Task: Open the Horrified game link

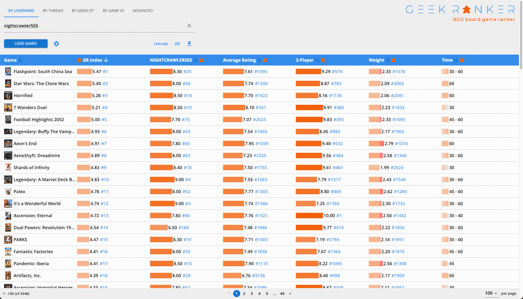Action: (23, 96)
